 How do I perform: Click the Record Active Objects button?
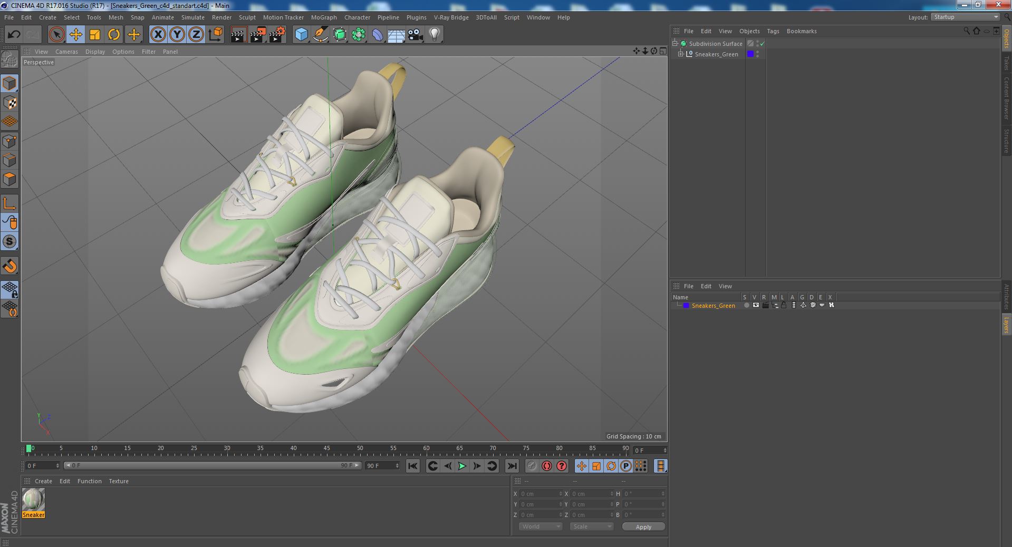(532, 466)
